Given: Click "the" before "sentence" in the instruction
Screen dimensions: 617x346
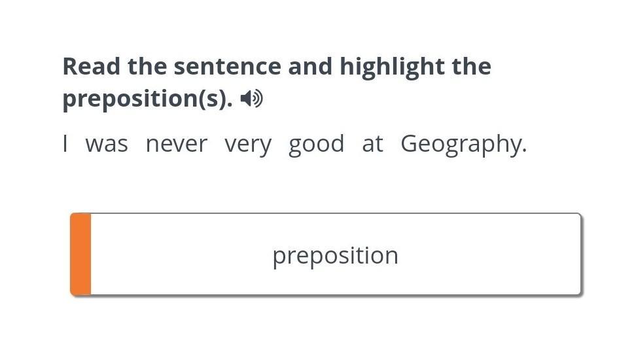Looking at the screenshot, I should point(148,66).
